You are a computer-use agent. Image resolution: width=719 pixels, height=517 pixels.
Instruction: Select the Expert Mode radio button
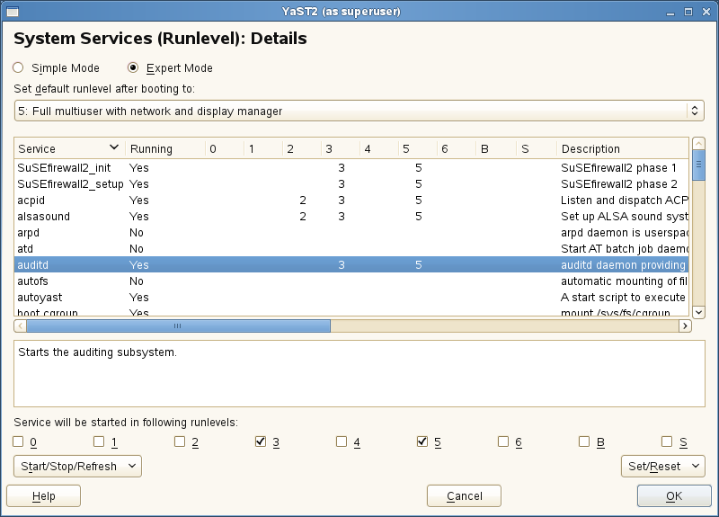[x=133, y=68]
